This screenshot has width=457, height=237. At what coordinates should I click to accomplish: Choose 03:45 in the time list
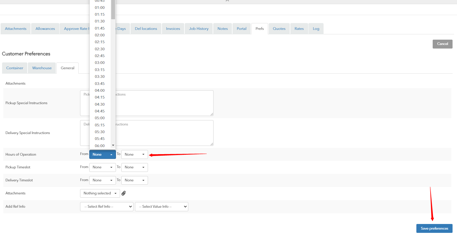[x=100, y=84]
